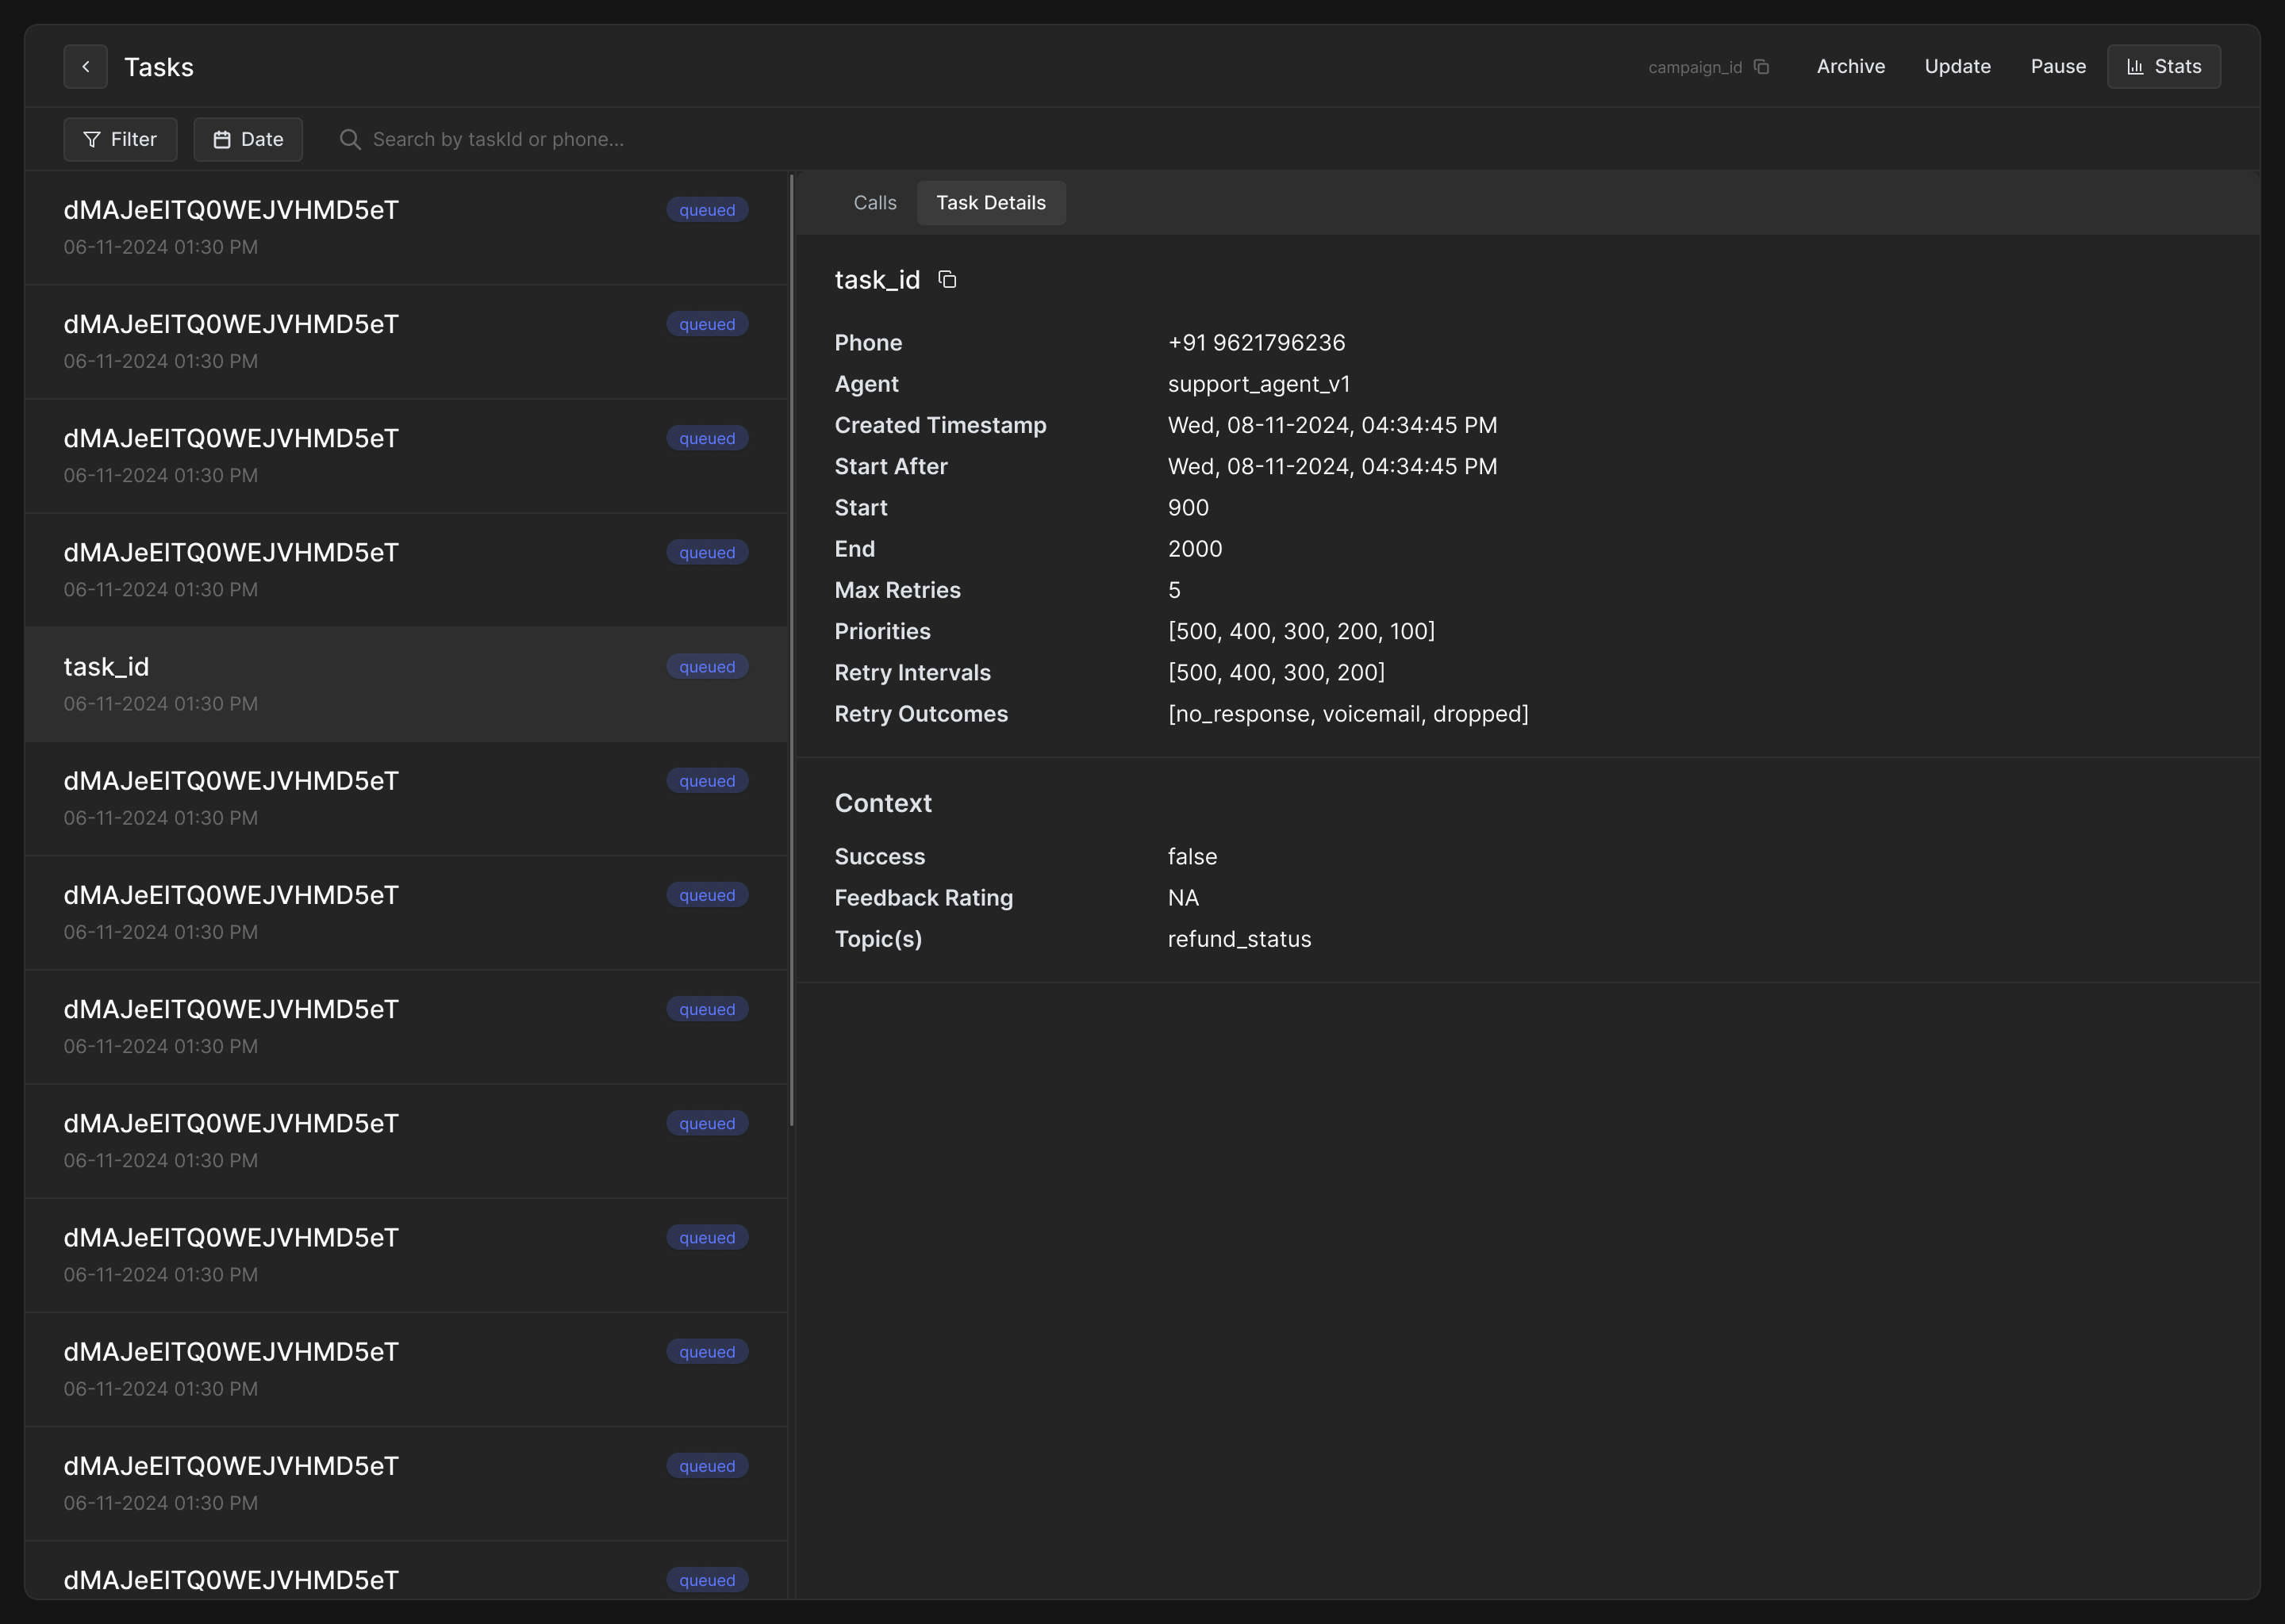The width and height of the screenshot is (2285, 1624).
Task: Click the magnifier search icon
Action: point(349,140)
